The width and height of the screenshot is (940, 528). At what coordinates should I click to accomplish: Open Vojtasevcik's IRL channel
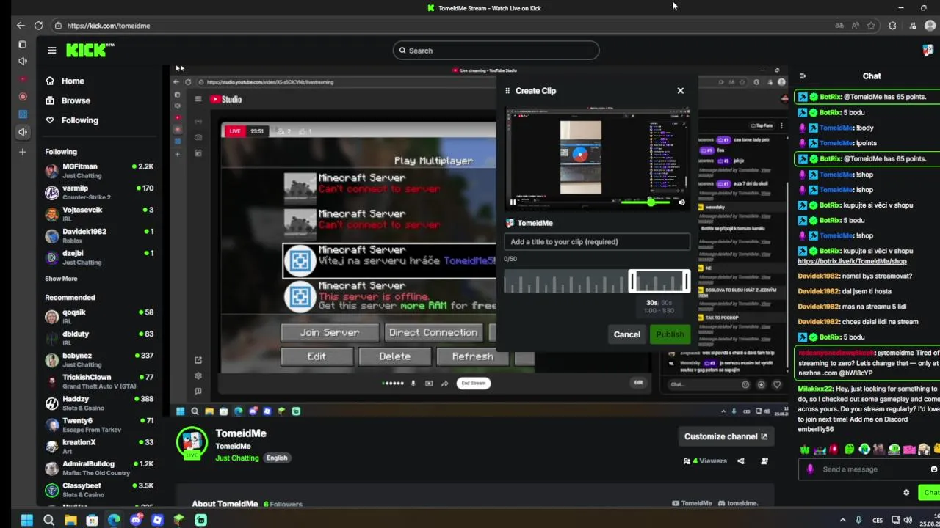[99, 214]
